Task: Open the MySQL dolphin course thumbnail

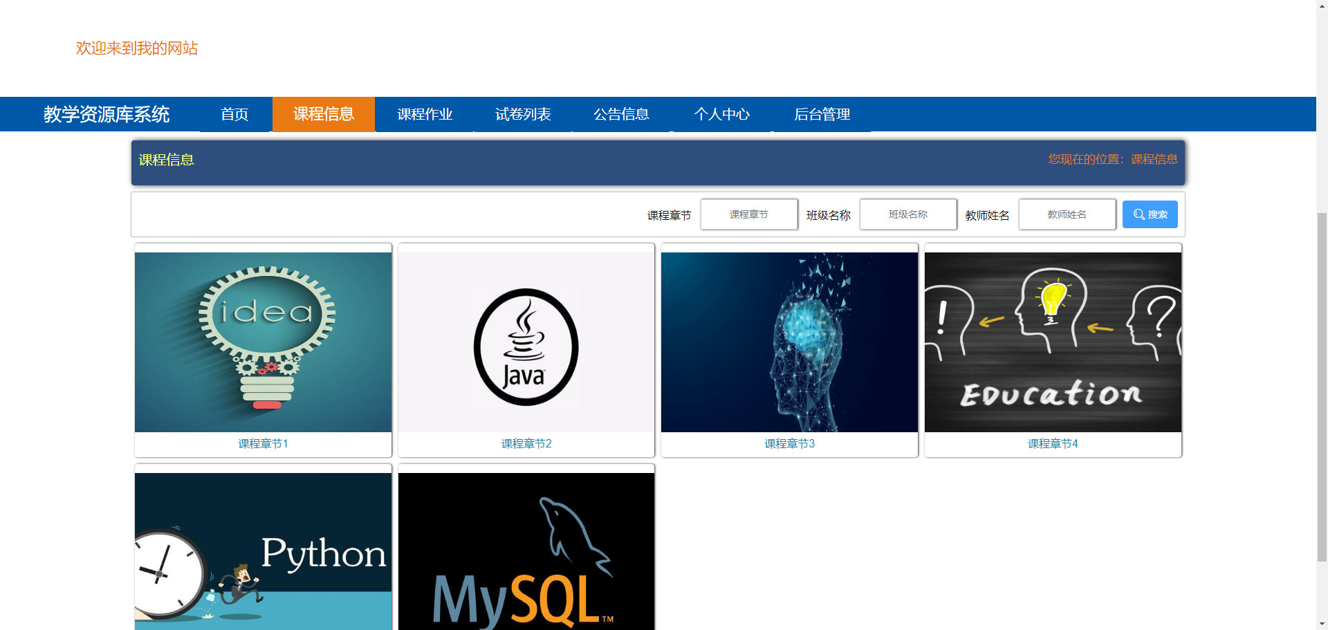Action: coord(526,551)
